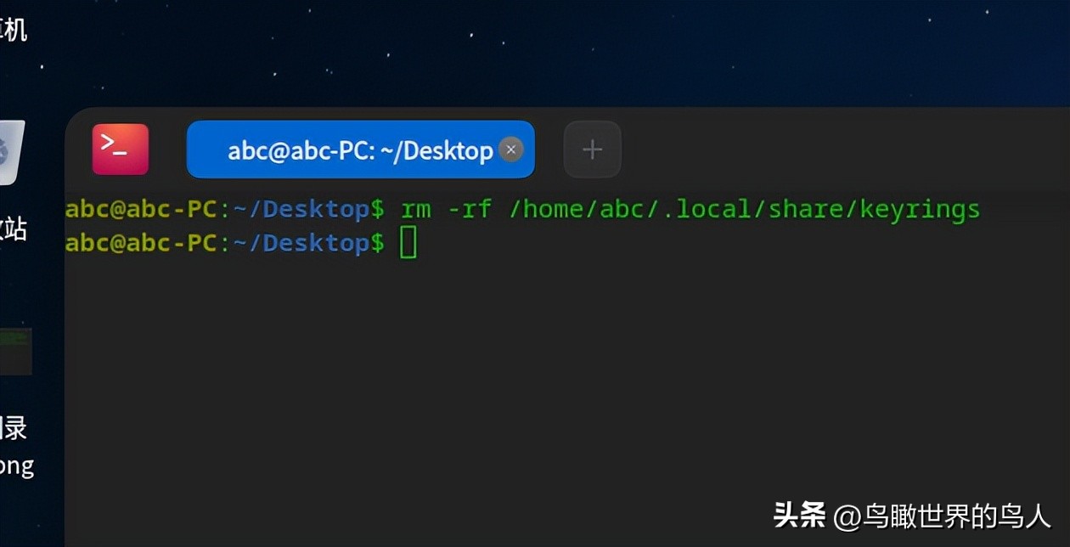This screenshot has height=547, width=1070.
Task: Click the 头条 watermark logo text
Action: click(798, 515)
